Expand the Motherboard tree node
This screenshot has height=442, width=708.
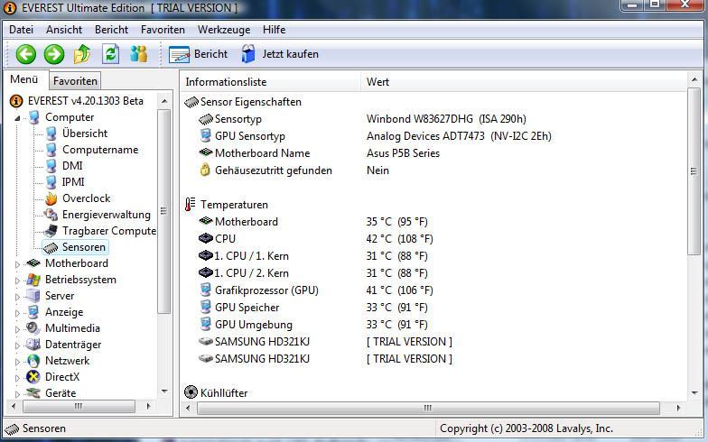point(17,264)
